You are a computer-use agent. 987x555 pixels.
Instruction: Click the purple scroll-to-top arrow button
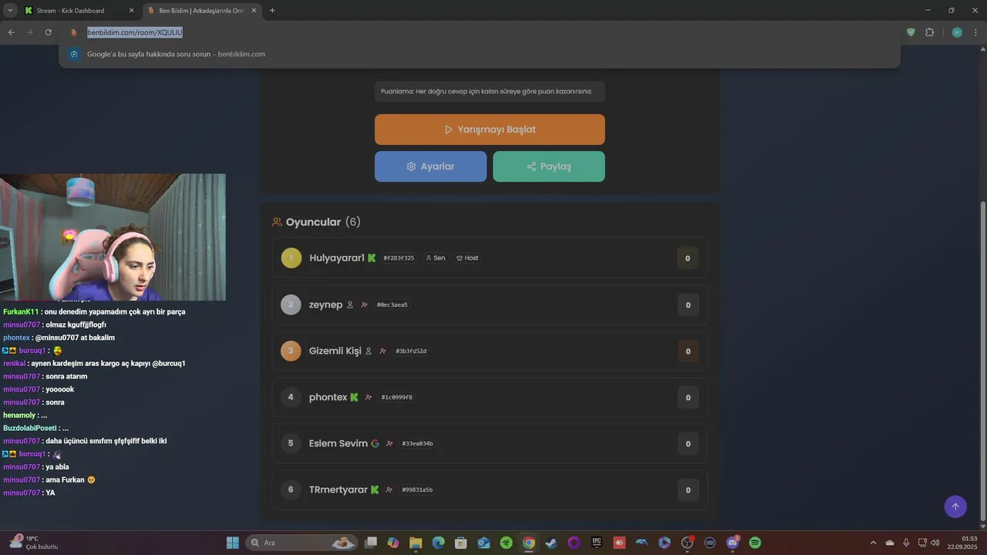[955, 506]
